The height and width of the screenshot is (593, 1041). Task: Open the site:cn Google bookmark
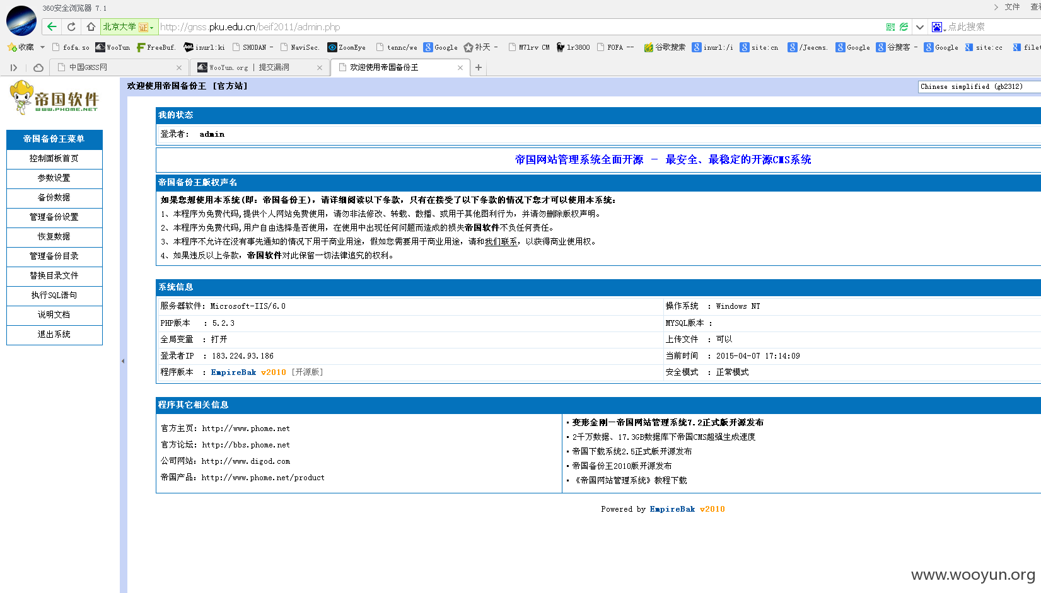[x=759, y=47]
